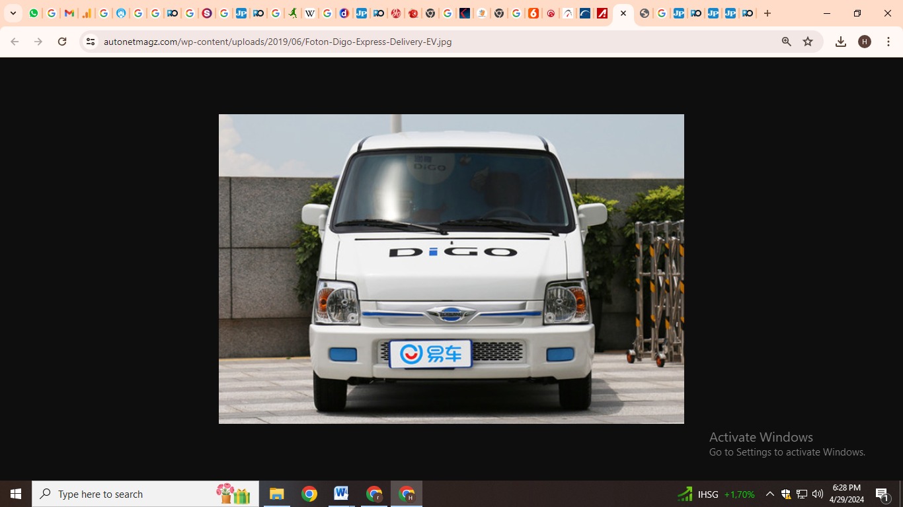The width and height of the screenshot is (903, 507).
Task: Click the Foton Digo van image
Action: click(x=451, y=269)
